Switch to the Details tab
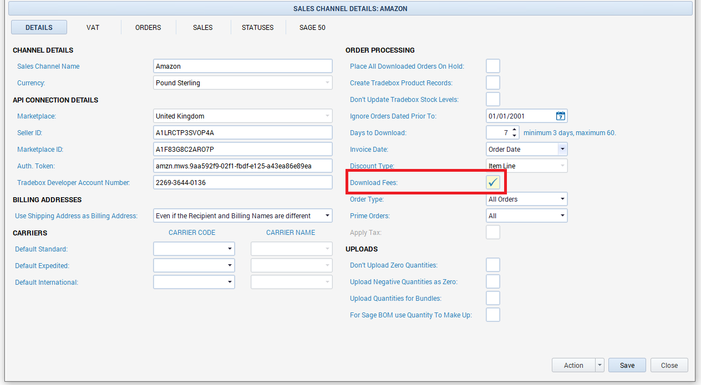This screenshot has height=385, width=701. pos(39,27)
